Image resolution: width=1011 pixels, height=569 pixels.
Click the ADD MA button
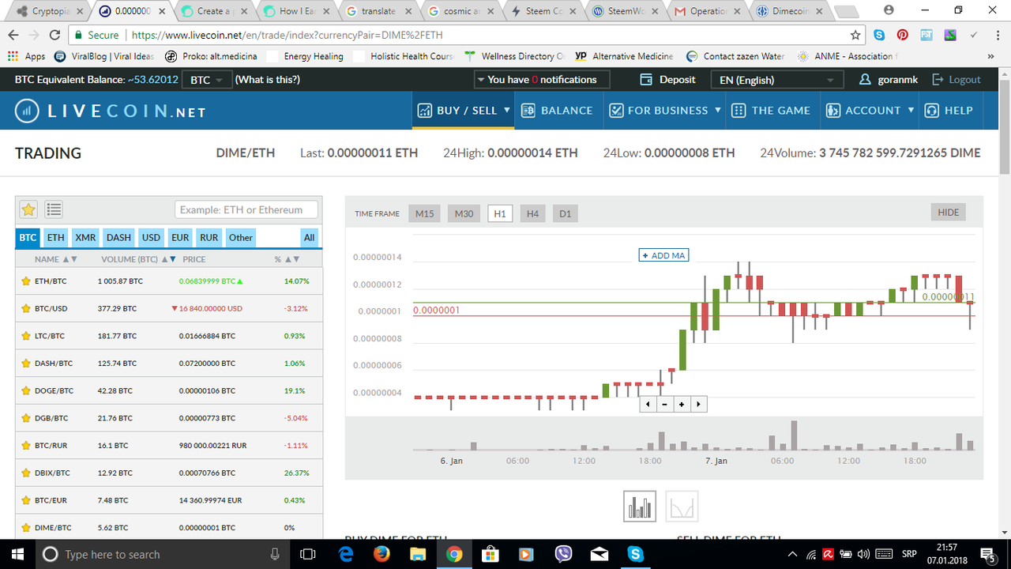[x=663, y=255]
